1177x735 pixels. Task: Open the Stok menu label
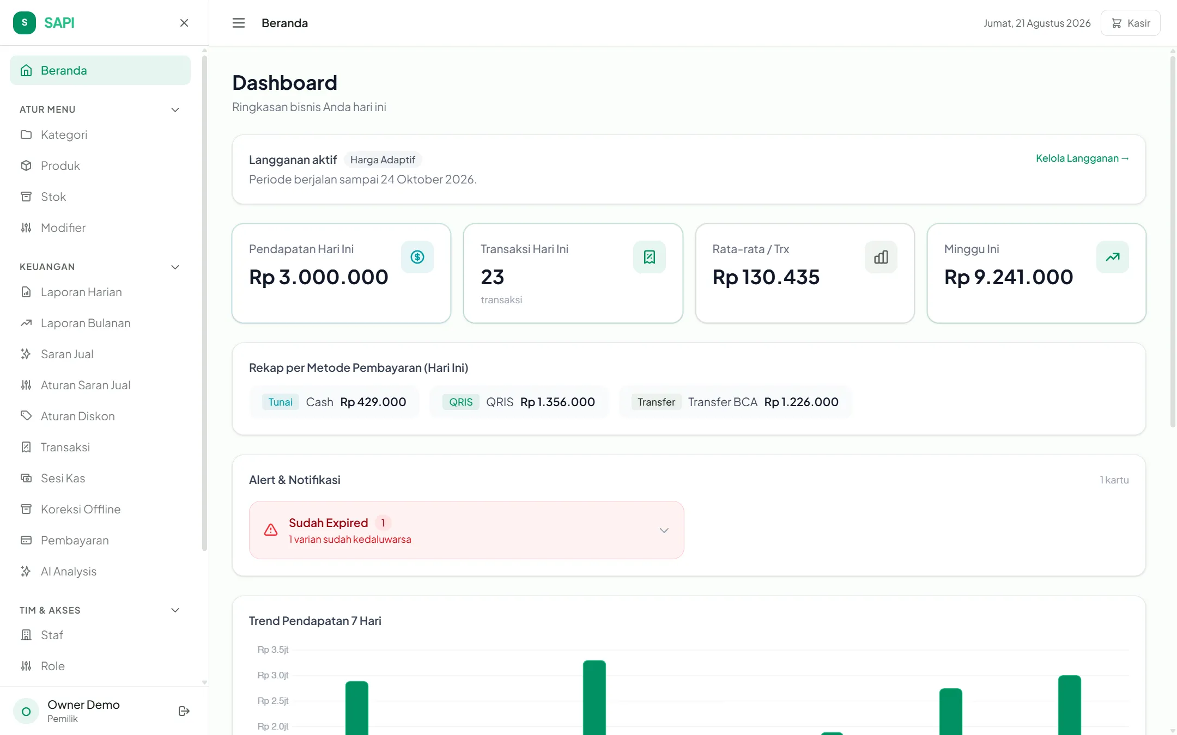point(53,197)
